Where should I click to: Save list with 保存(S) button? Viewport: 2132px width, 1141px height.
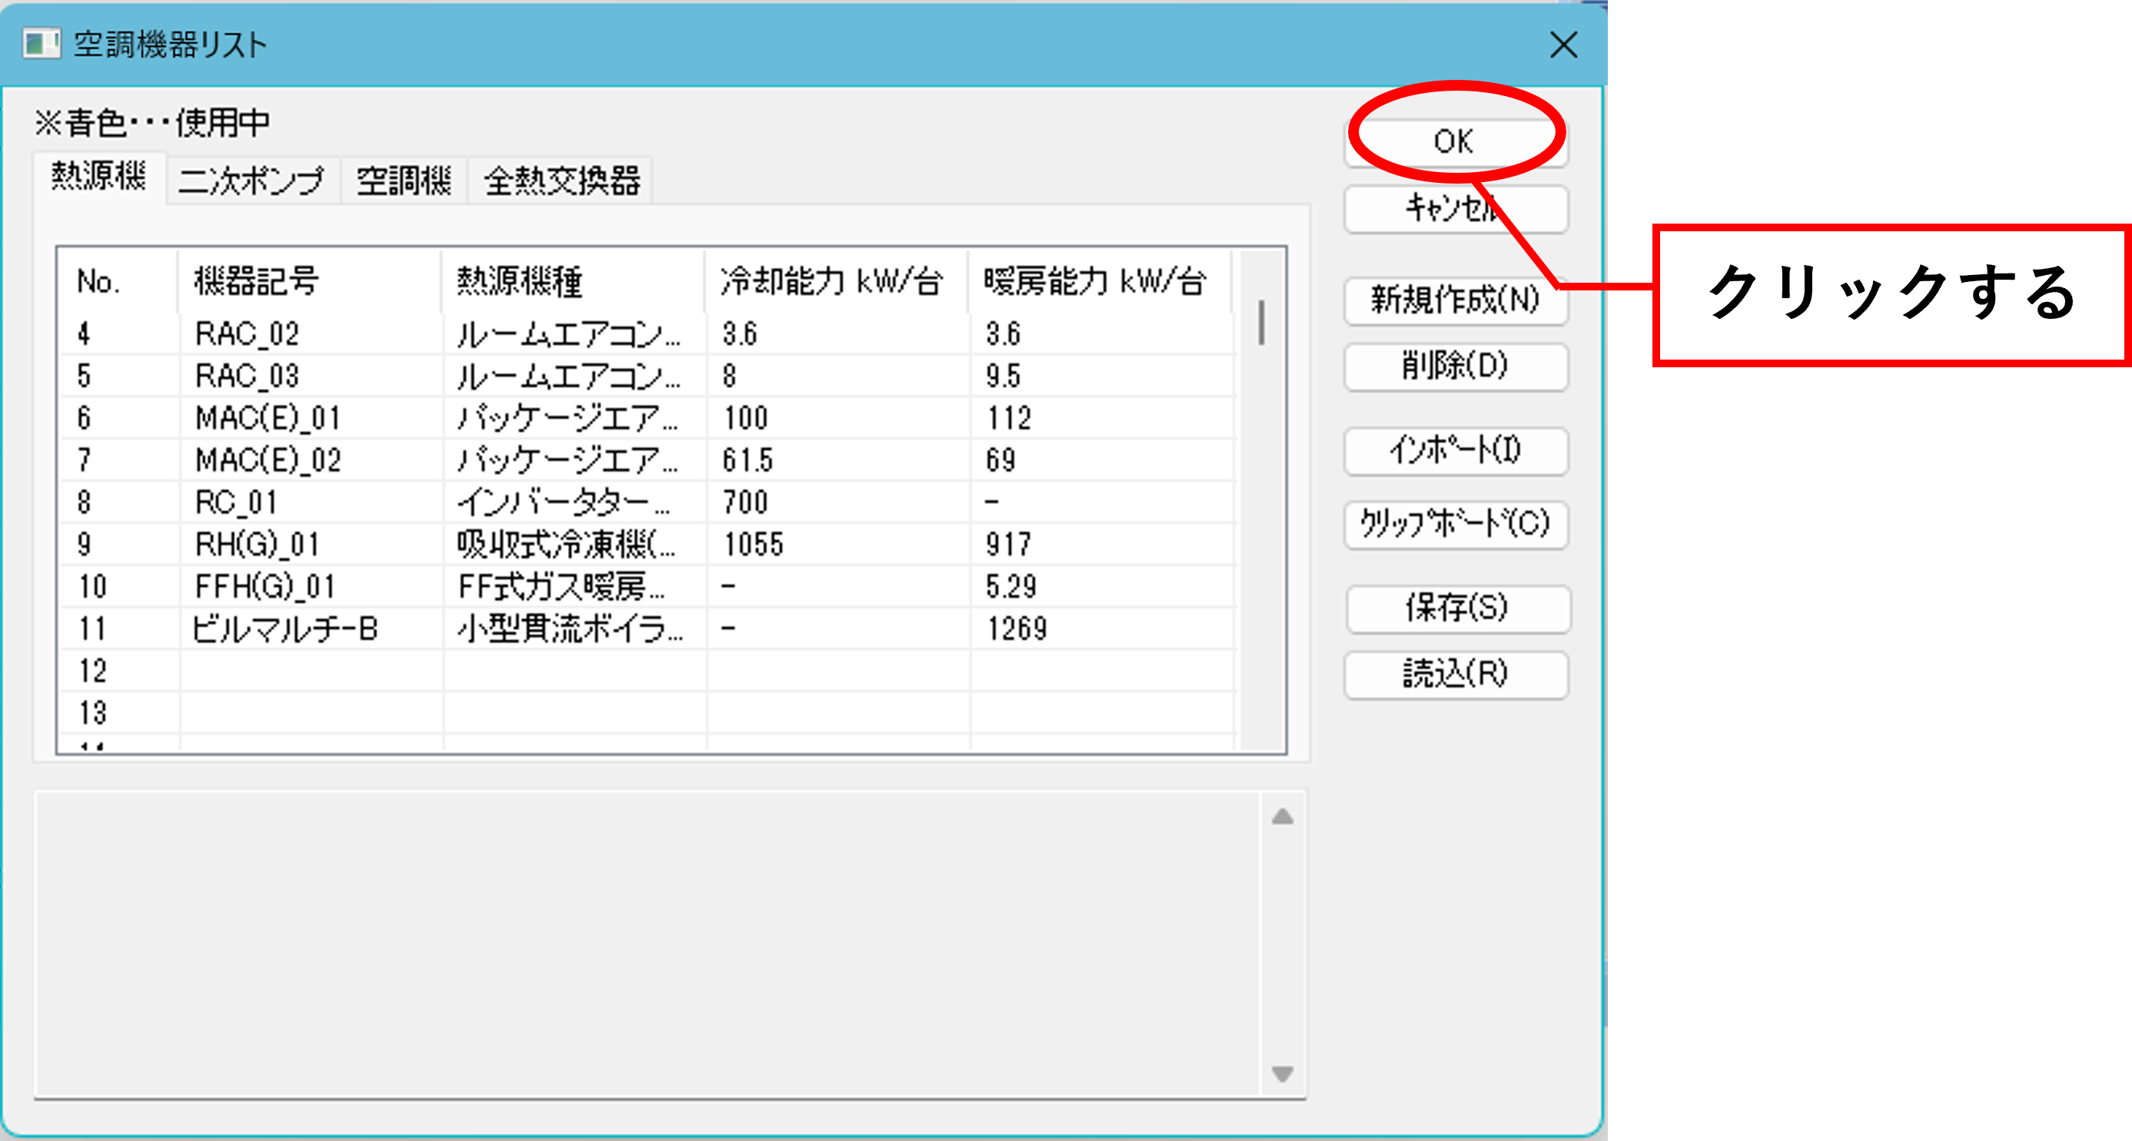pyautogui.click(x=1456, y=608)
